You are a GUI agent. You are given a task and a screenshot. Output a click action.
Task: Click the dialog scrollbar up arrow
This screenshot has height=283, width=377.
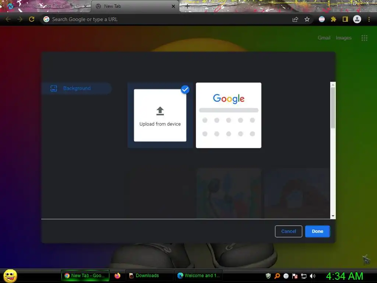[x=333, y=85]
